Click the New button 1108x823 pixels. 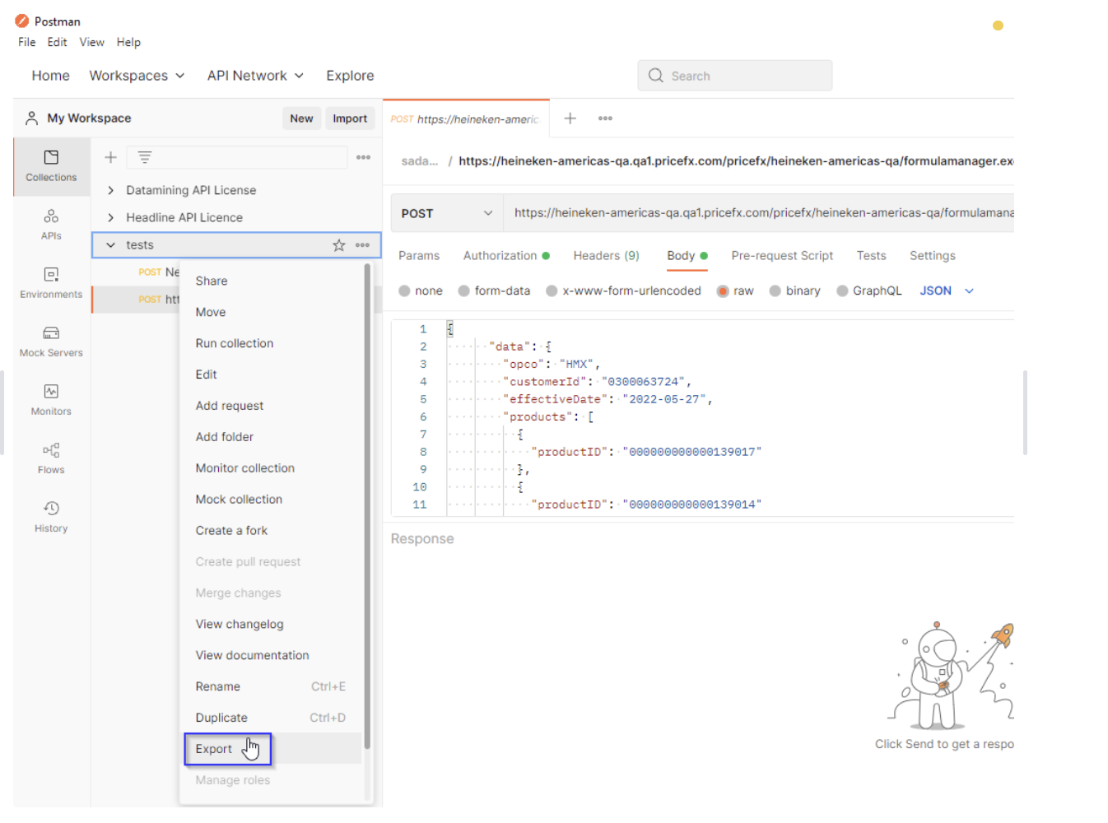(x=301, y=119)
